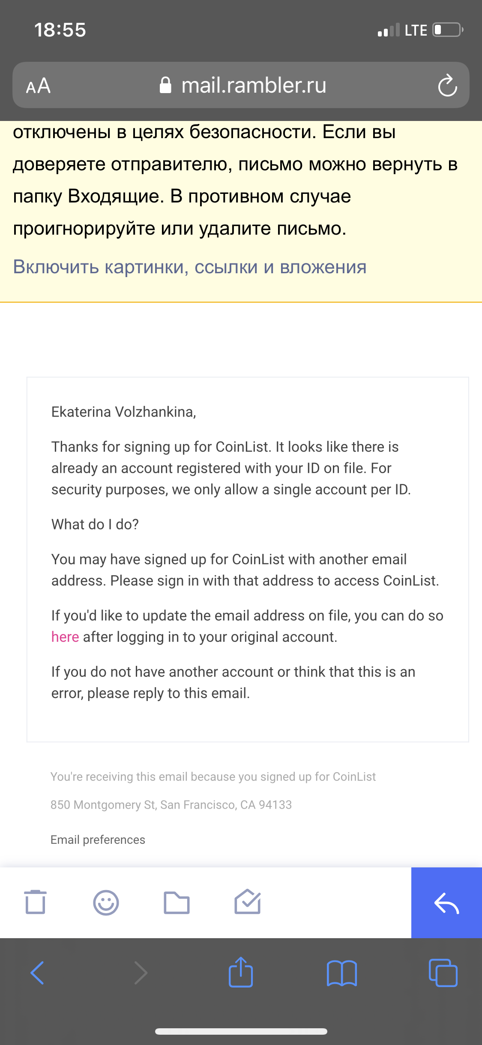Tap the battery indicator in status bar
Screen dimensions: 482x1045
448,30
